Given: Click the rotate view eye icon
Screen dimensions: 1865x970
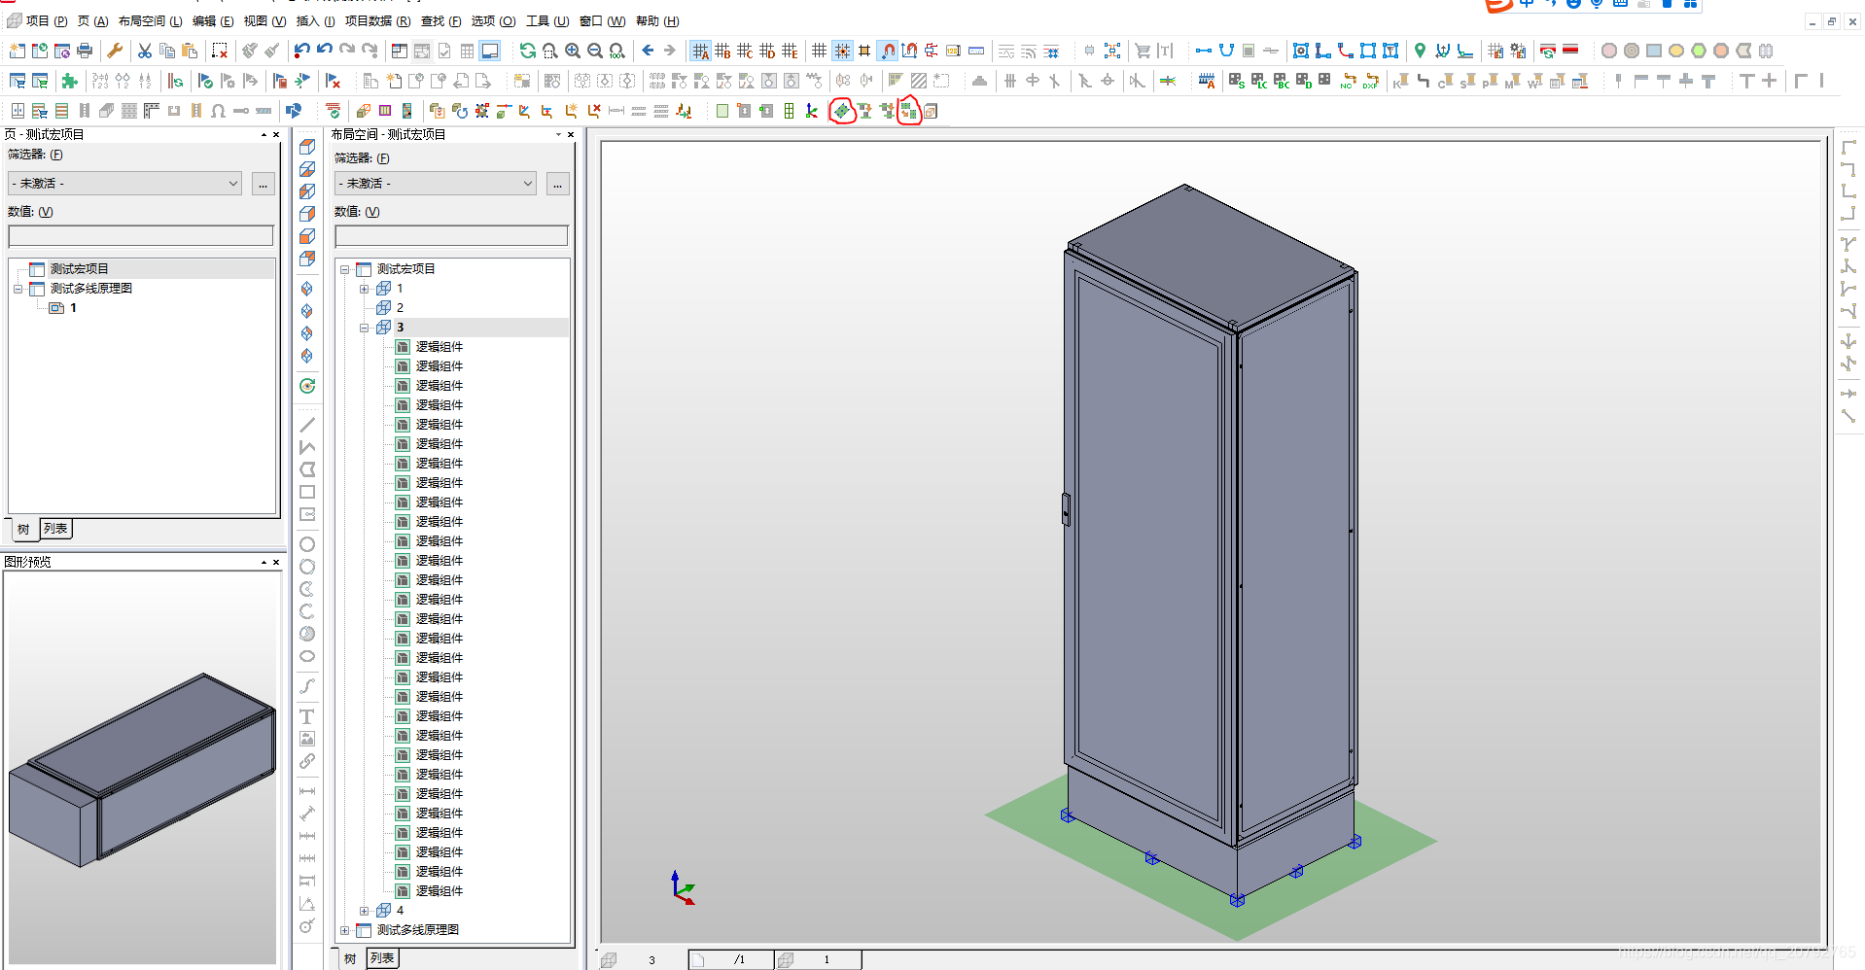Looking at the screenshot, I should click(307, 386).
